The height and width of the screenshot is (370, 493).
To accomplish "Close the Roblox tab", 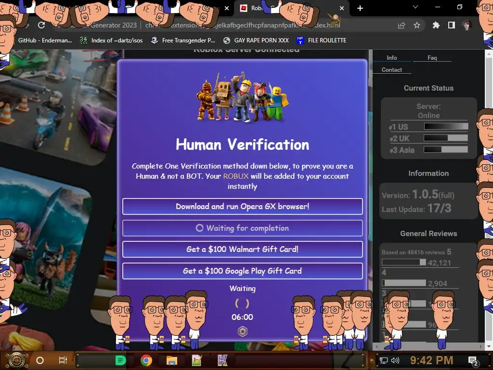I will coord(342,8).
